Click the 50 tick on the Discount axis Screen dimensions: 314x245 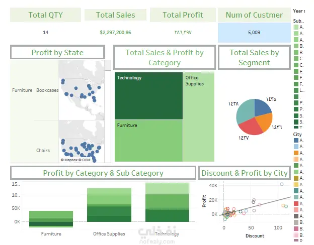(x=251, y=227)
